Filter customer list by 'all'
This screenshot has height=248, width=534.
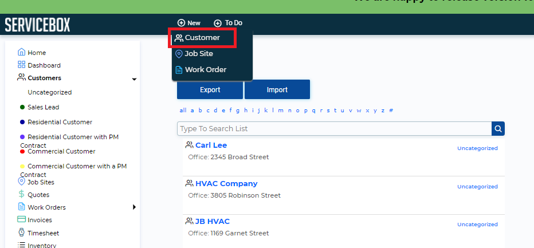coord(183,111)
